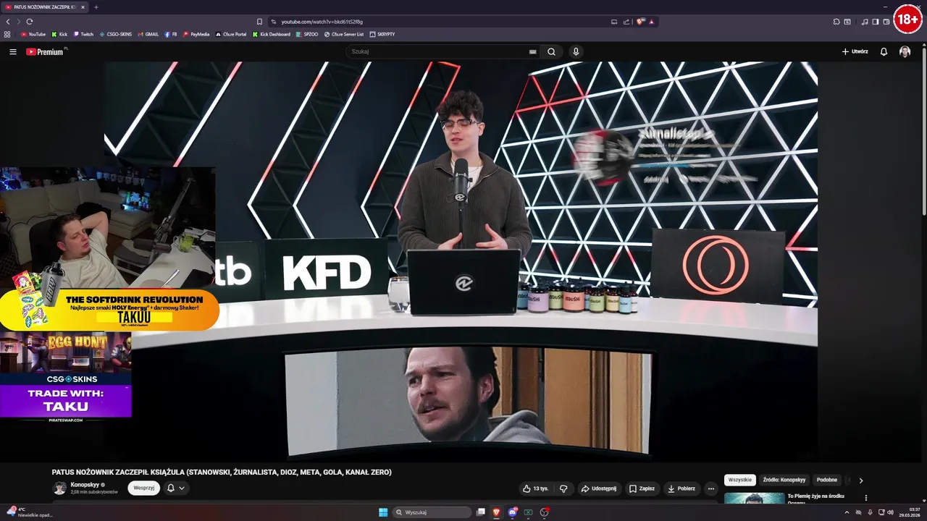
Task: Select the Wszystkie filter chip
Action: click(x=739, y=480)
